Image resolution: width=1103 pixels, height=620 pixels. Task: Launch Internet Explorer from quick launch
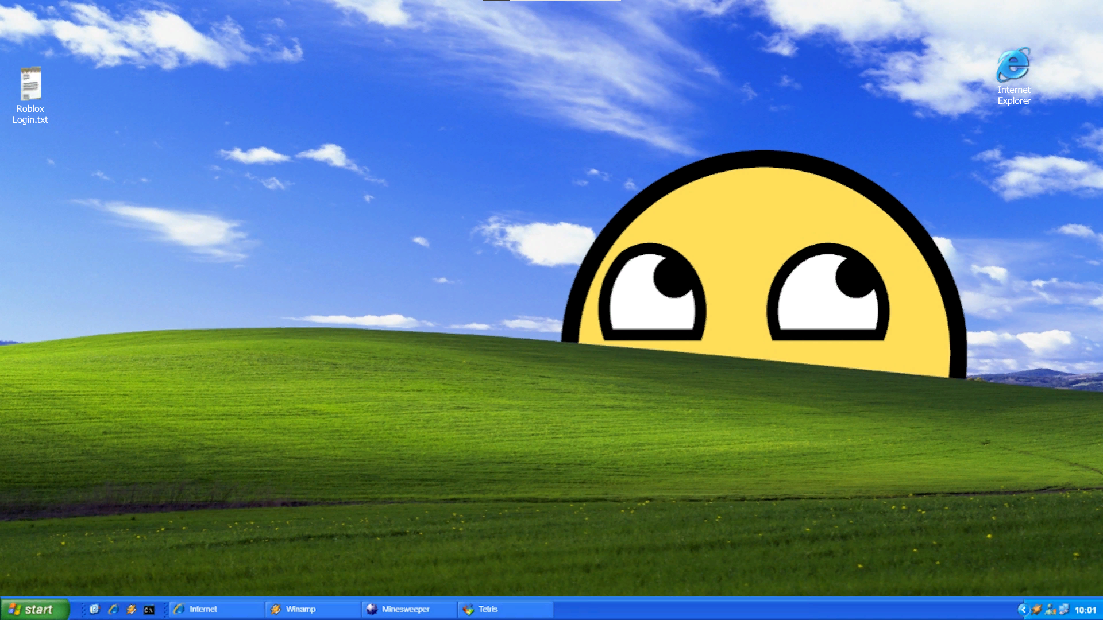tap(113, 609)
